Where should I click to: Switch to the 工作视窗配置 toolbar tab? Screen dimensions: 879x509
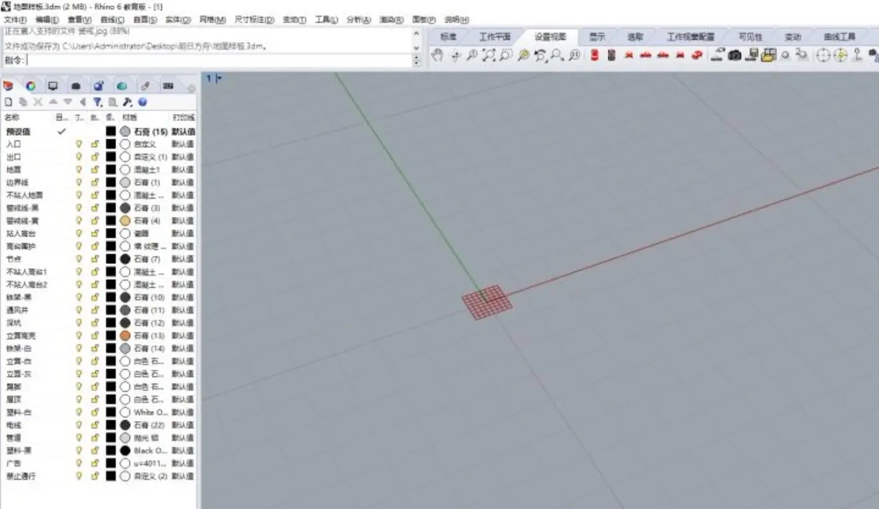point(690,37)
